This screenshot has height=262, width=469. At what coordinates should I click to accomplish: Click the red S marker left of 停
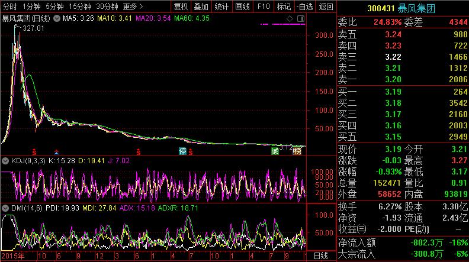[x=138, y=152]
